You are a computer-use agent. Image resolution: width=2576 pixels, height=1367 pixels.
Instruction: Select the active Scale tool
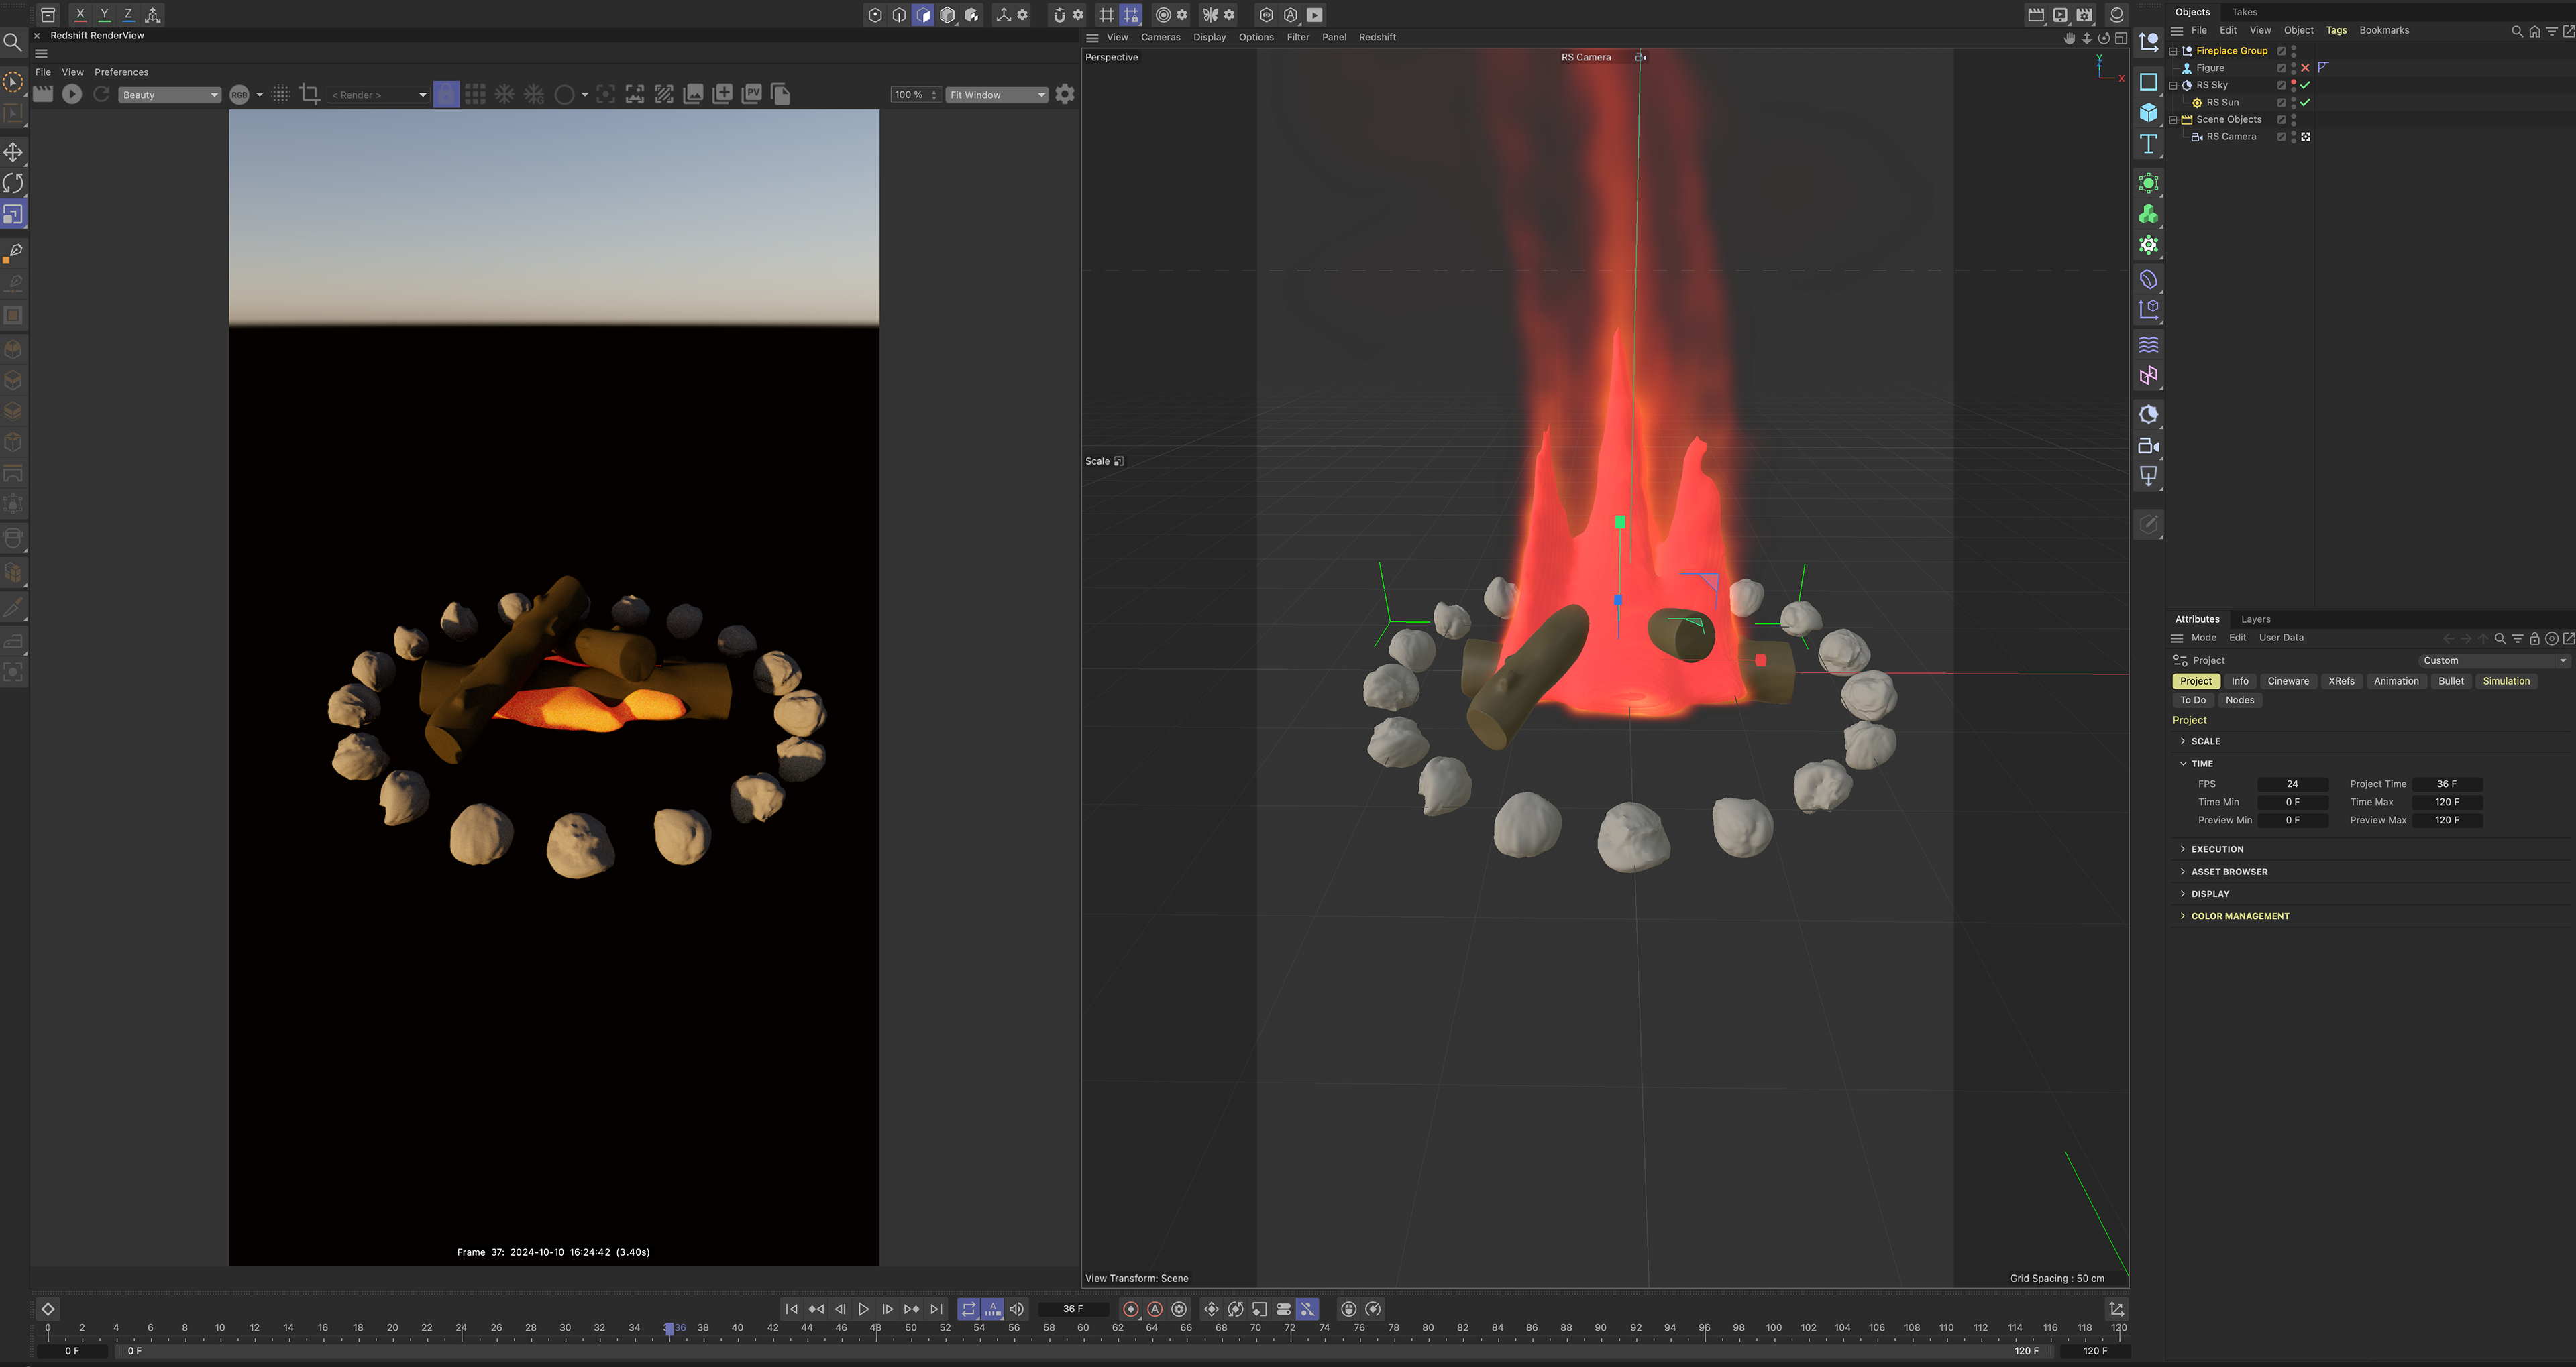13,214
